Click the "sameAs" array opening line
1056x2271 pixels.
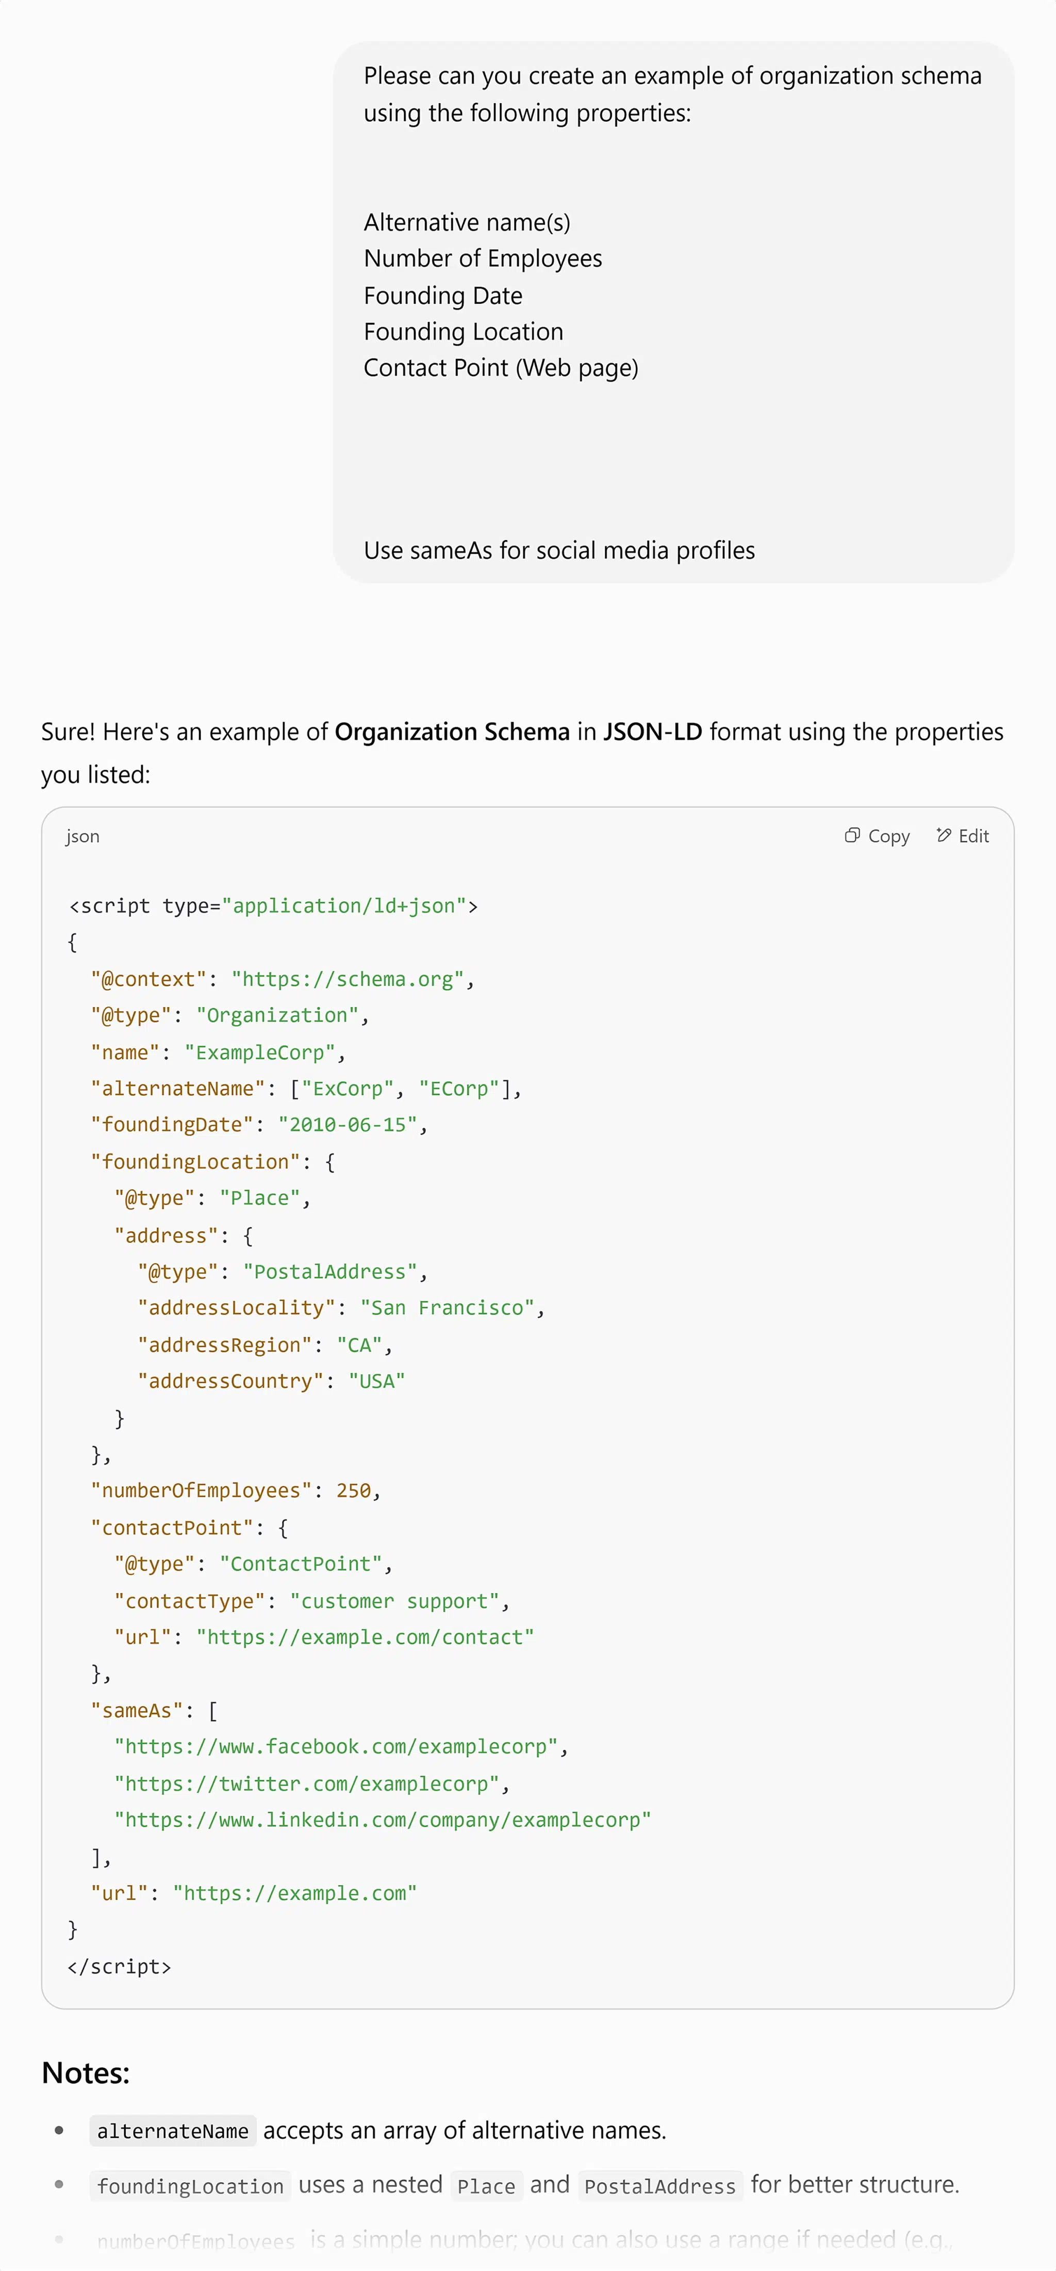[154, 1710]
